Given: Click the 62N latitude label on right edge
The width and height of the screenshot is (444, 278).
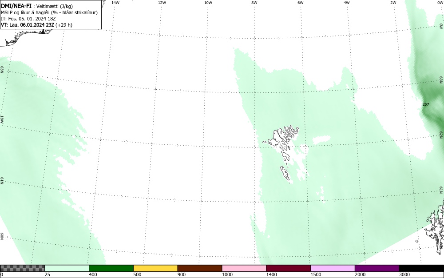Looking at the screenshot, I should pos(441,135).
